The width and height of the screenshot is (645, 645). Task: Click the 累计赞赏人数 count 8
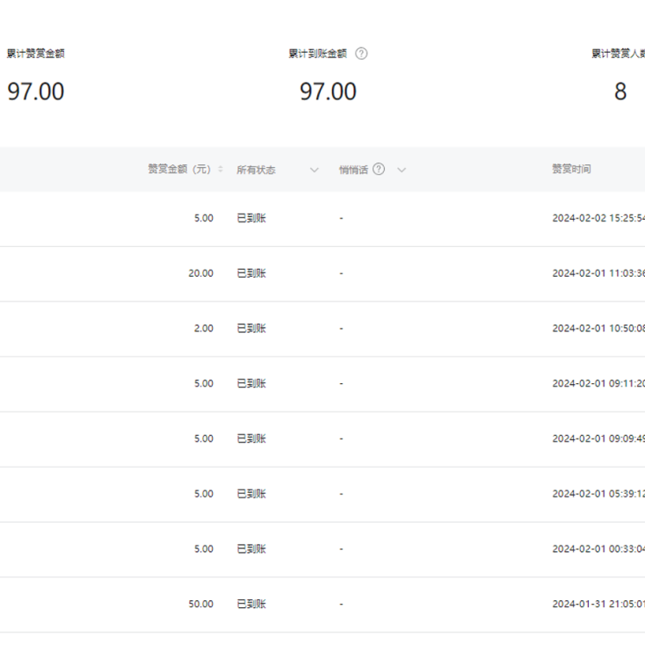tap(620, 92)
